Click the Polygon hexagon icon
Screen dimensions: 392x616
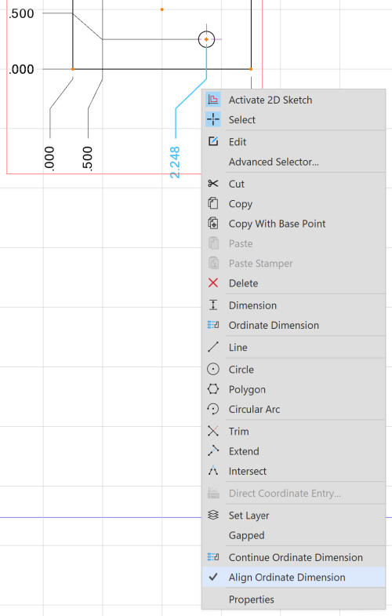[x=213, y=389]
